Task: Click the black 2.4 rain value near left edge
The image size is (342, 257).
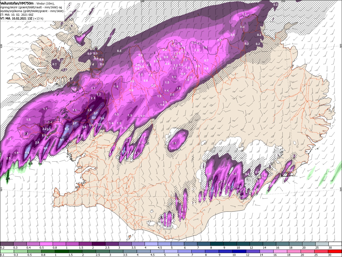Action: (x=7, y=179)
